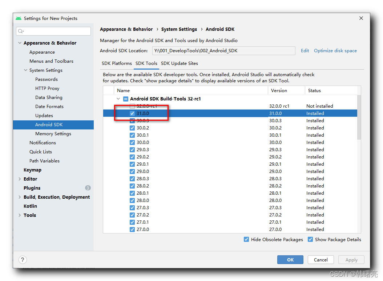Collapse Android SDK Build-Tools 32-rc1 node
This screenshot has width=383, height=281.
[x=118, y=98]
